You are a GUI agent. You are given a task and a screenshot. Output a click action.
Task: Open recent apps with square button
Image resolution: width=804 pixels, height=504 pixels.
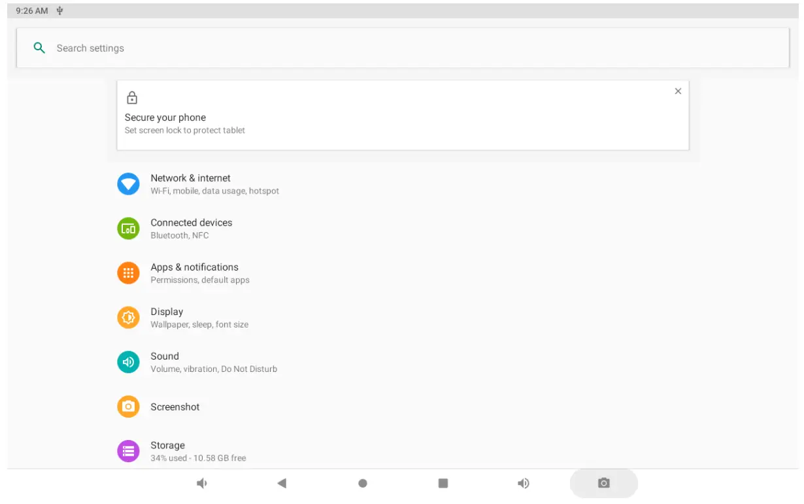[x=443, y=484]
